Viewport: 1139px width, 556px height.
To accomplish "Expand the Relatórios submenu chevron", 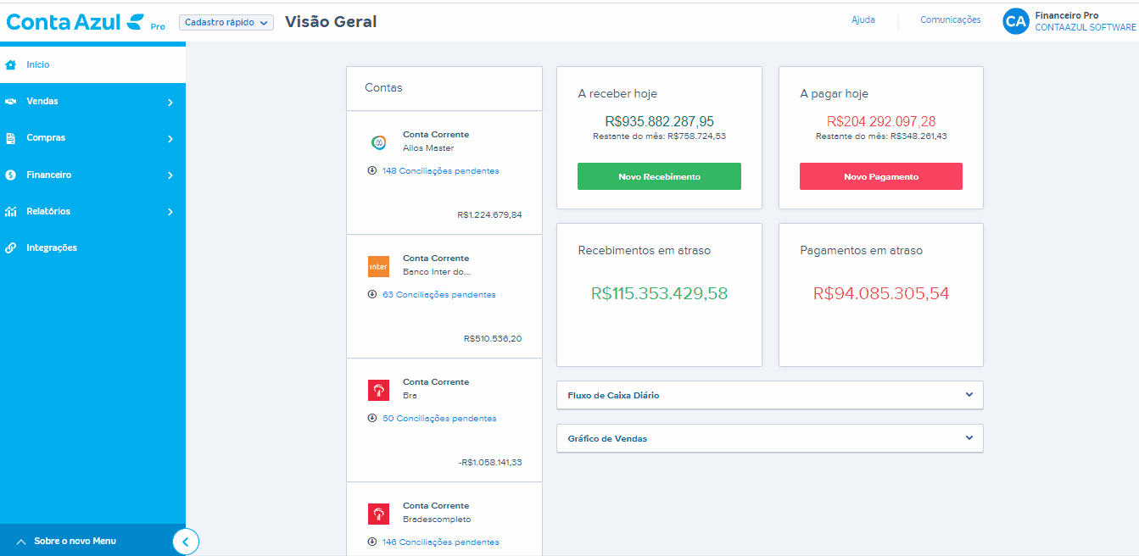I will [170, 212].
